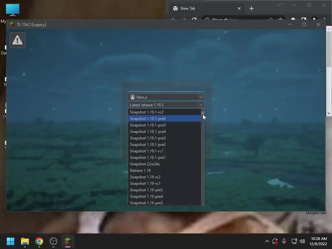Open File Explorer from the taskbar
Image resolution: width=332 pixels, height=249 pixels.
coord(25,241)
